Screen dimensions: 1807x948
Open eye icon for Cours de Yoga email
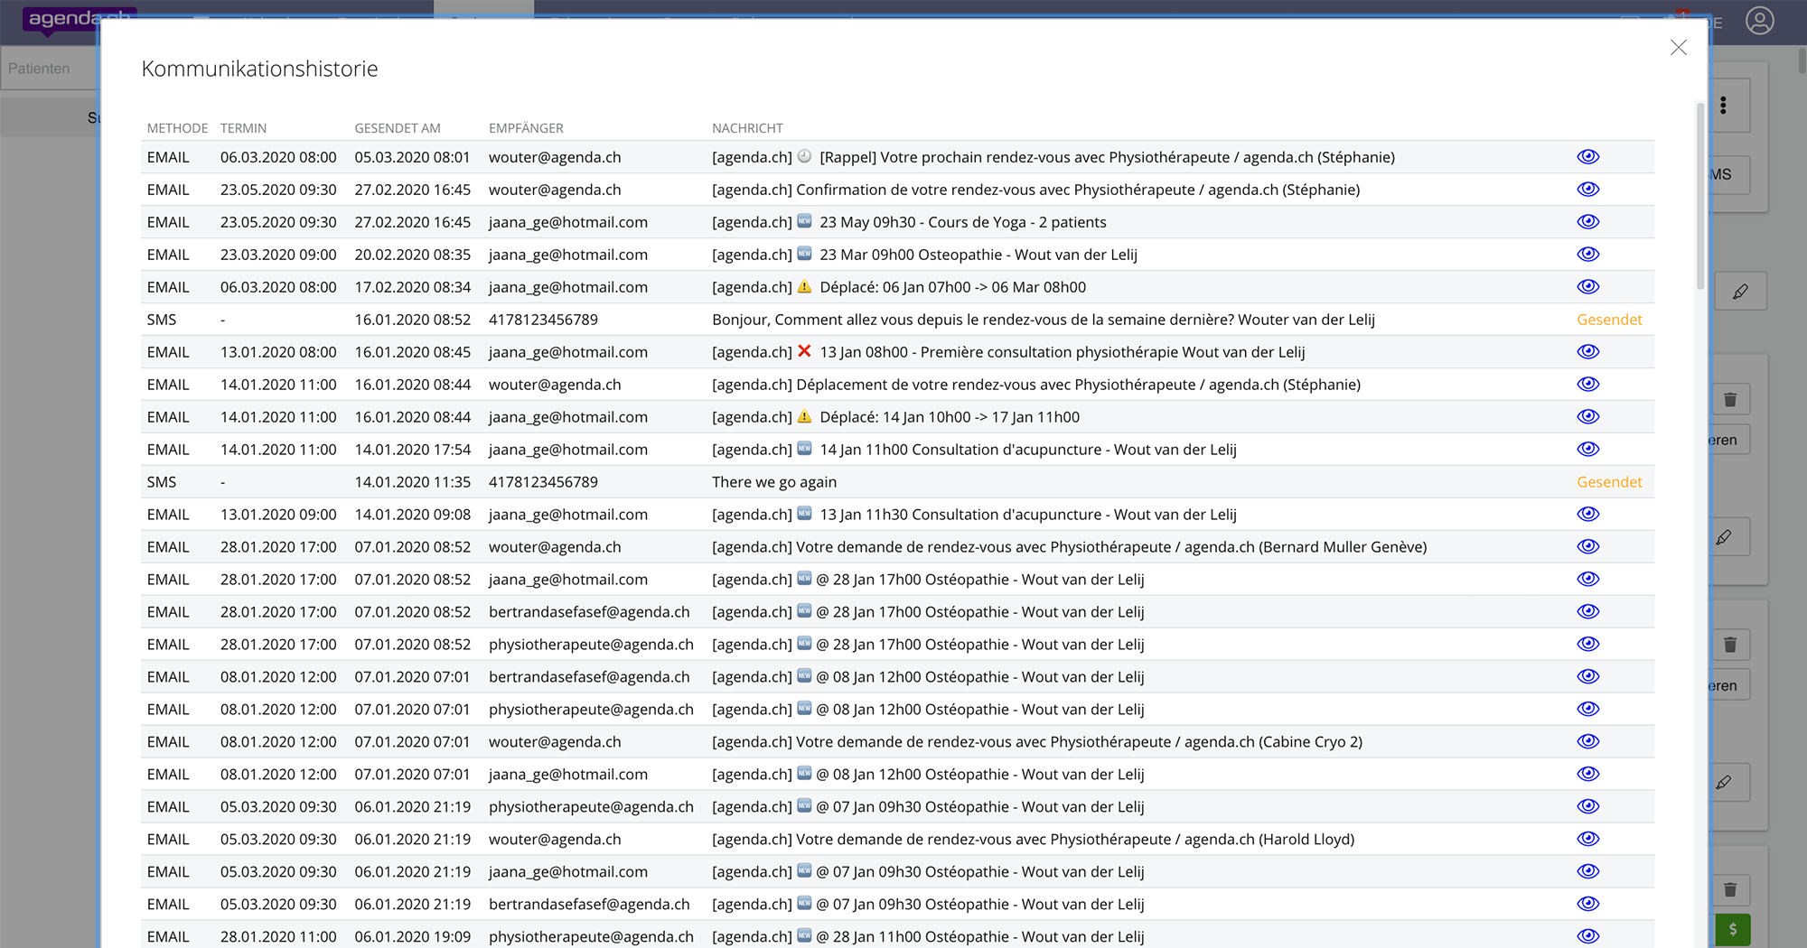(1587, 222)
